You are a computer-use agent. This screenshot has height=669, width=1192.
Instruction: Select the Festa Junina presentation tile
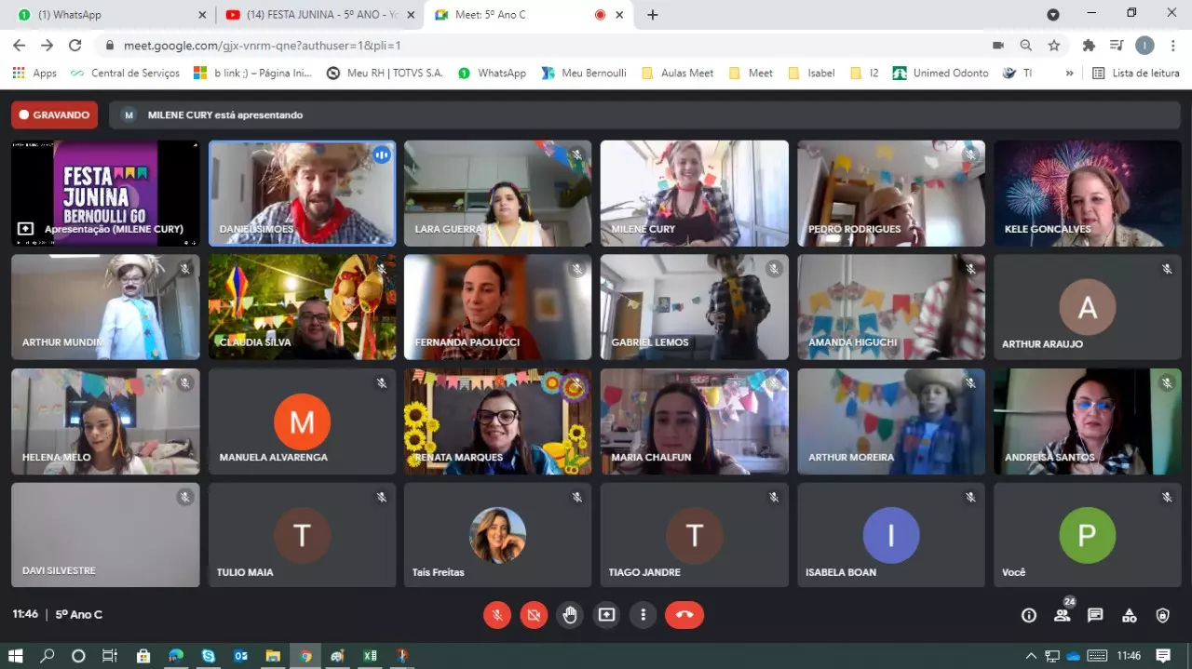click(105, 194)
